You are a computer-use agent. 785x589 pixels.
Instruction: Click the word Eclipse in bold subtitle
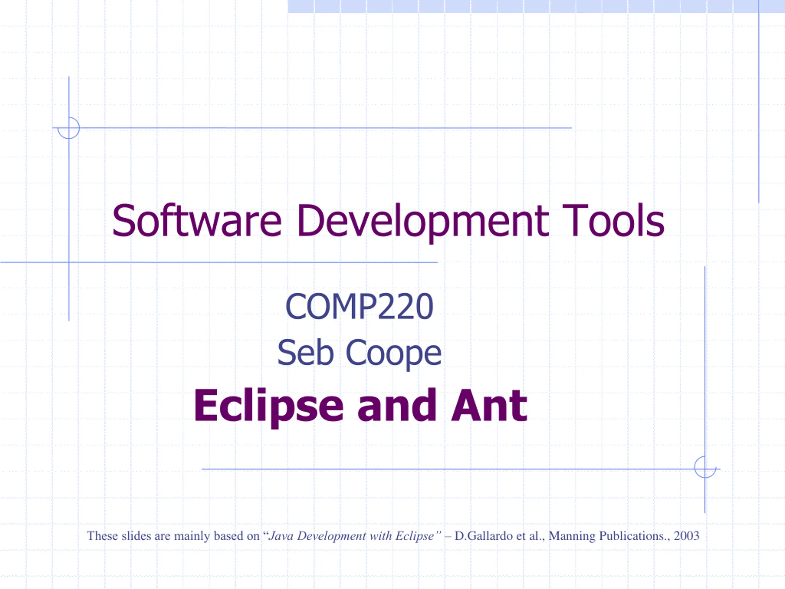pos(269,407)
